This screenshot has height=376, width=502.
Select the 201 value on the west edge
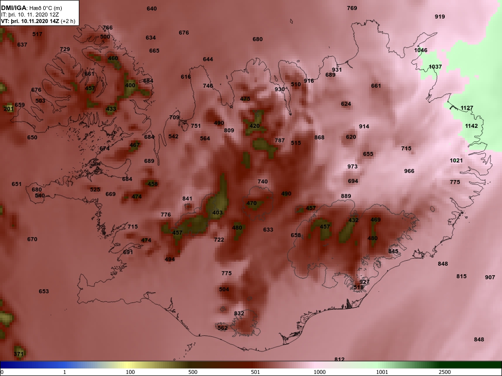click(x=9, y=109)
